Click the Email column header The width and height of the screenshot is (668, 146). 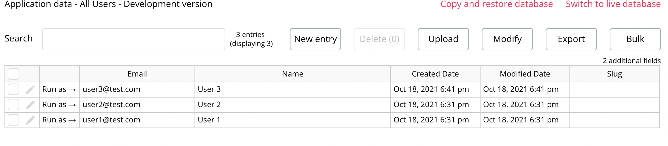(137, 74)
